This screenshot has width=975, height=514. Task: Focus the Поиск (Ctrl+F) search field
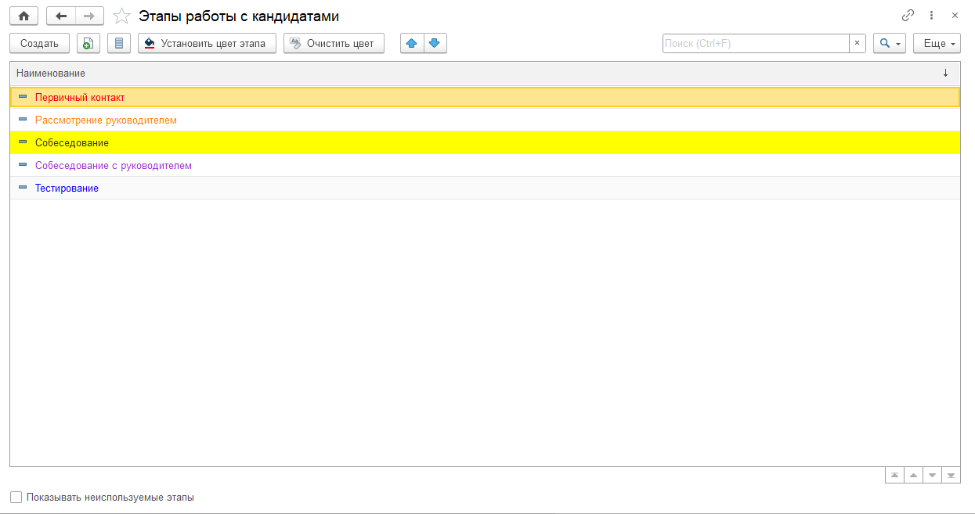756,43
